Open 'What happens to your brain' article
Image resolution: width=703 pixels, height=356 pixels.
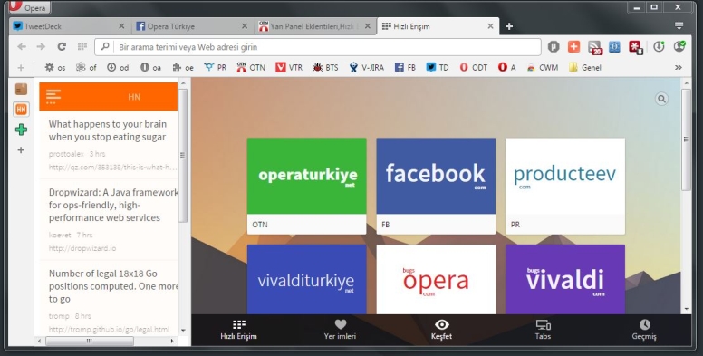pos(107,130)
